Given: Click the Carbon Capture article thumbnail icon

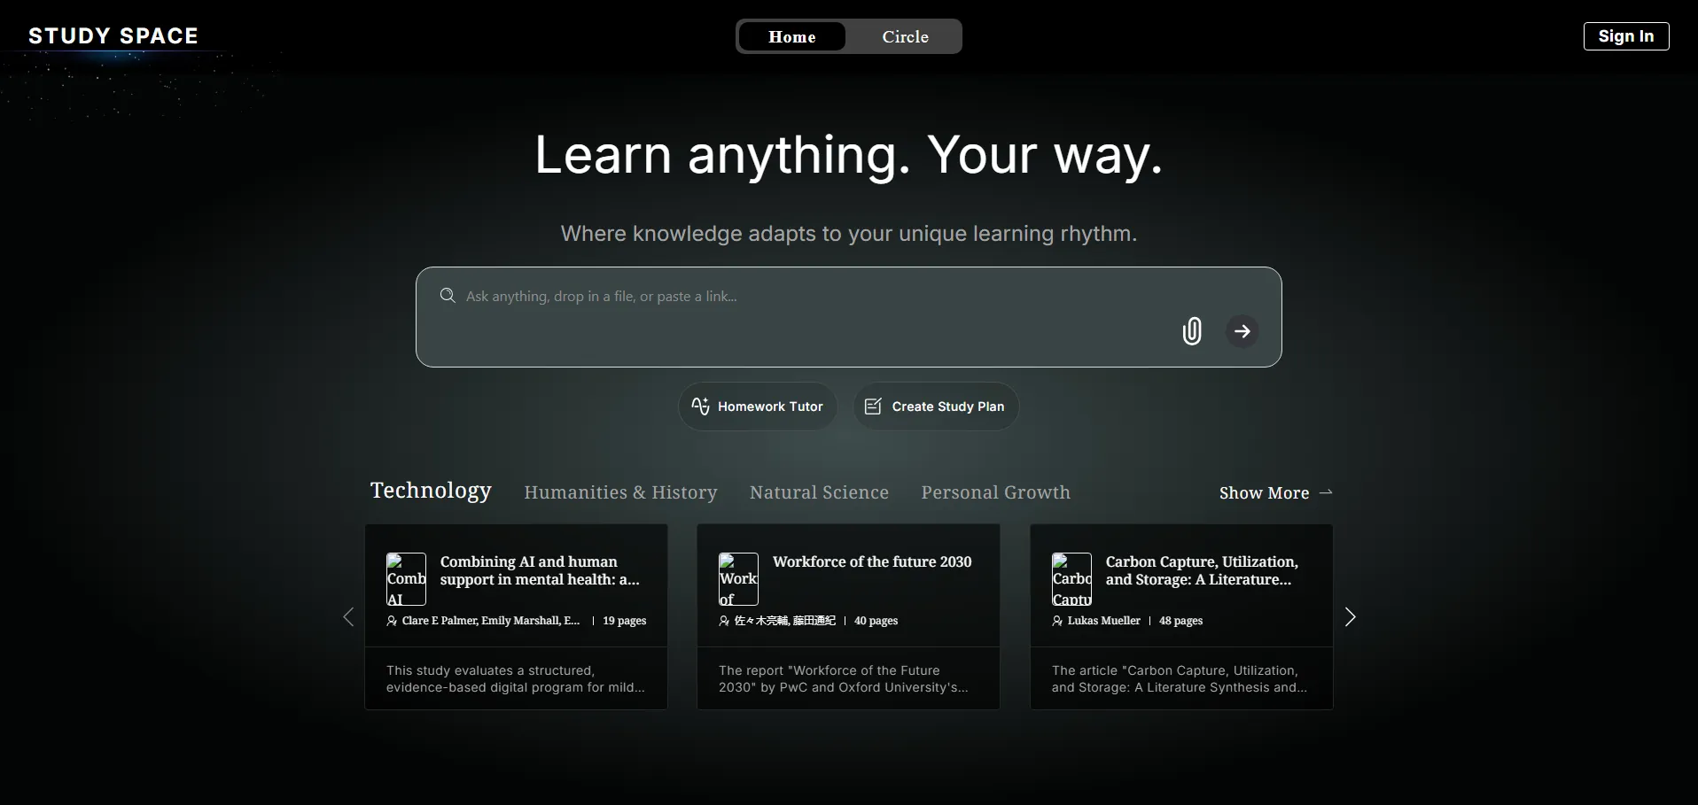Looking at the screenshot, I should (1071, 579).
